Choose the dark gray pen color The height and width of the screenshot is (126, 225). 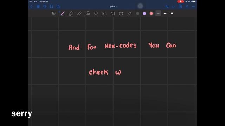pos(137,13)
